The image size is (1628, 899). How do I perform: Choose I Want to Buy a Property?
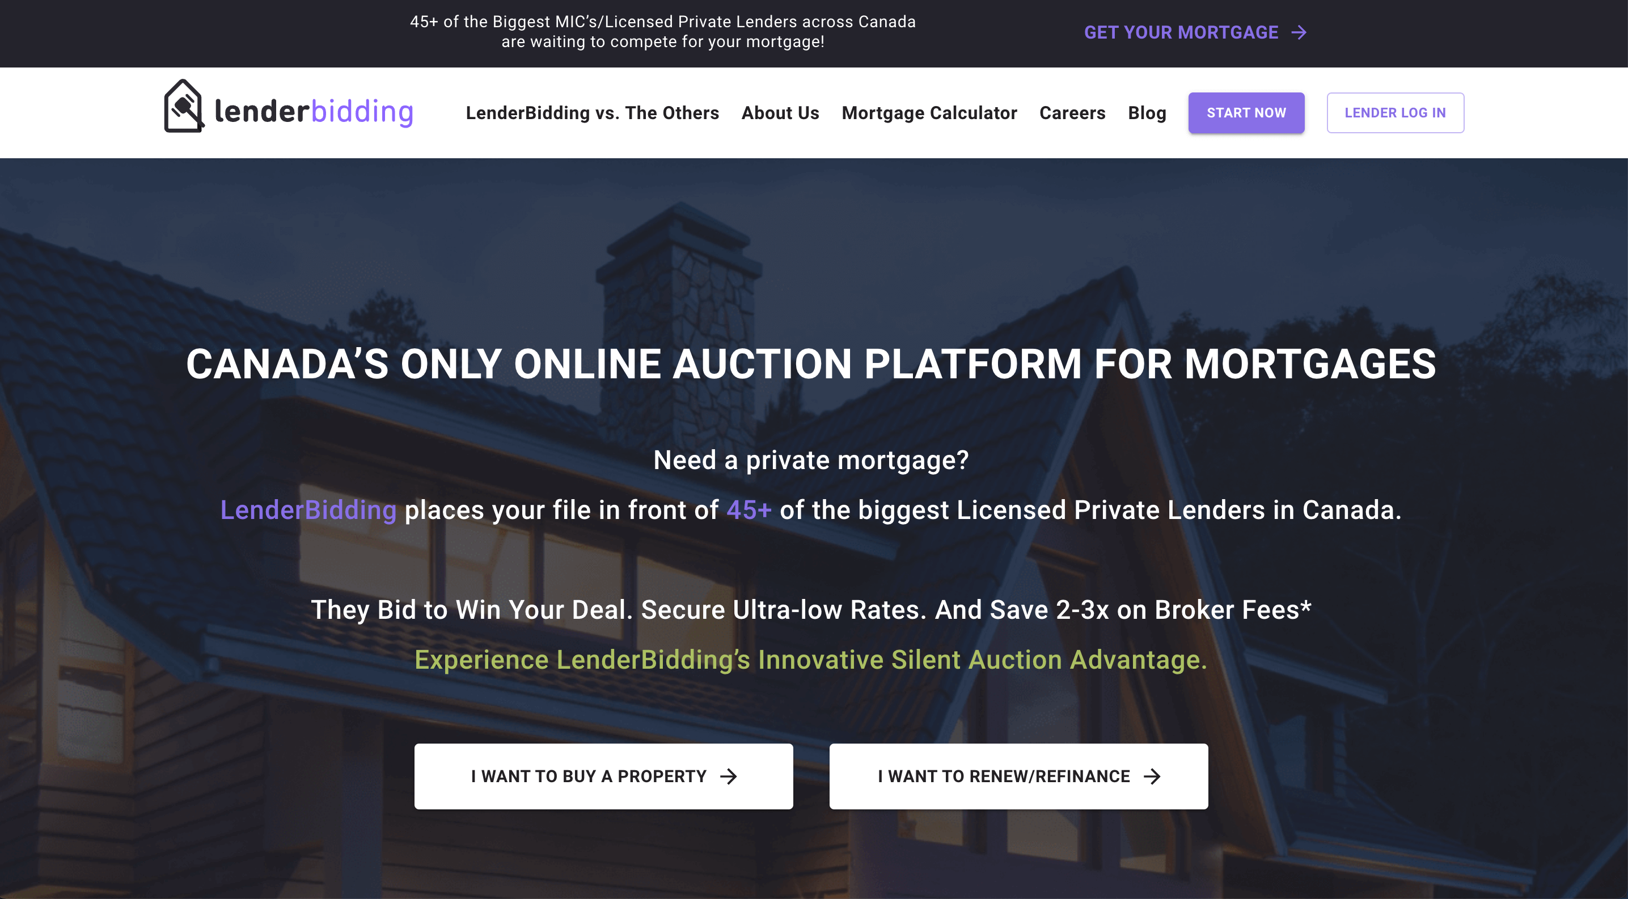click(603, 776)
